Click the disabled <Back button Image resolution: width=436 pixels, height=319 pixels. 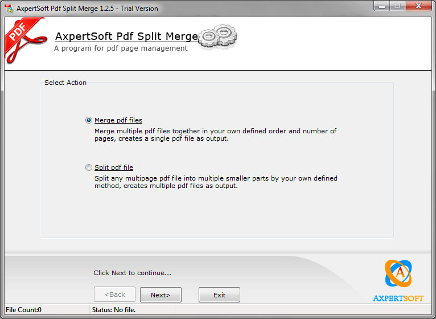(x=114, y=295)
